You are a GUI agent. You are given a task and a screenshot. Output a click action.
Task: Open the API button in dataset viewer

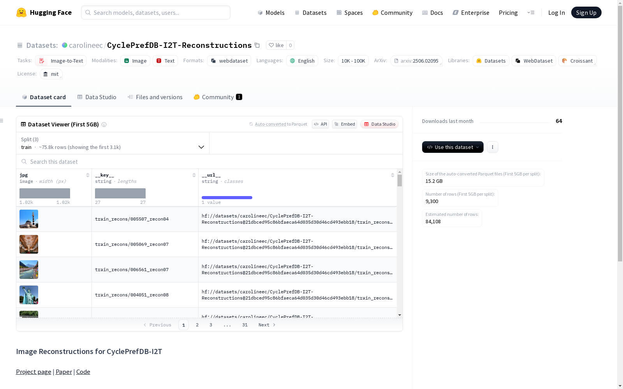coord(320,124)
